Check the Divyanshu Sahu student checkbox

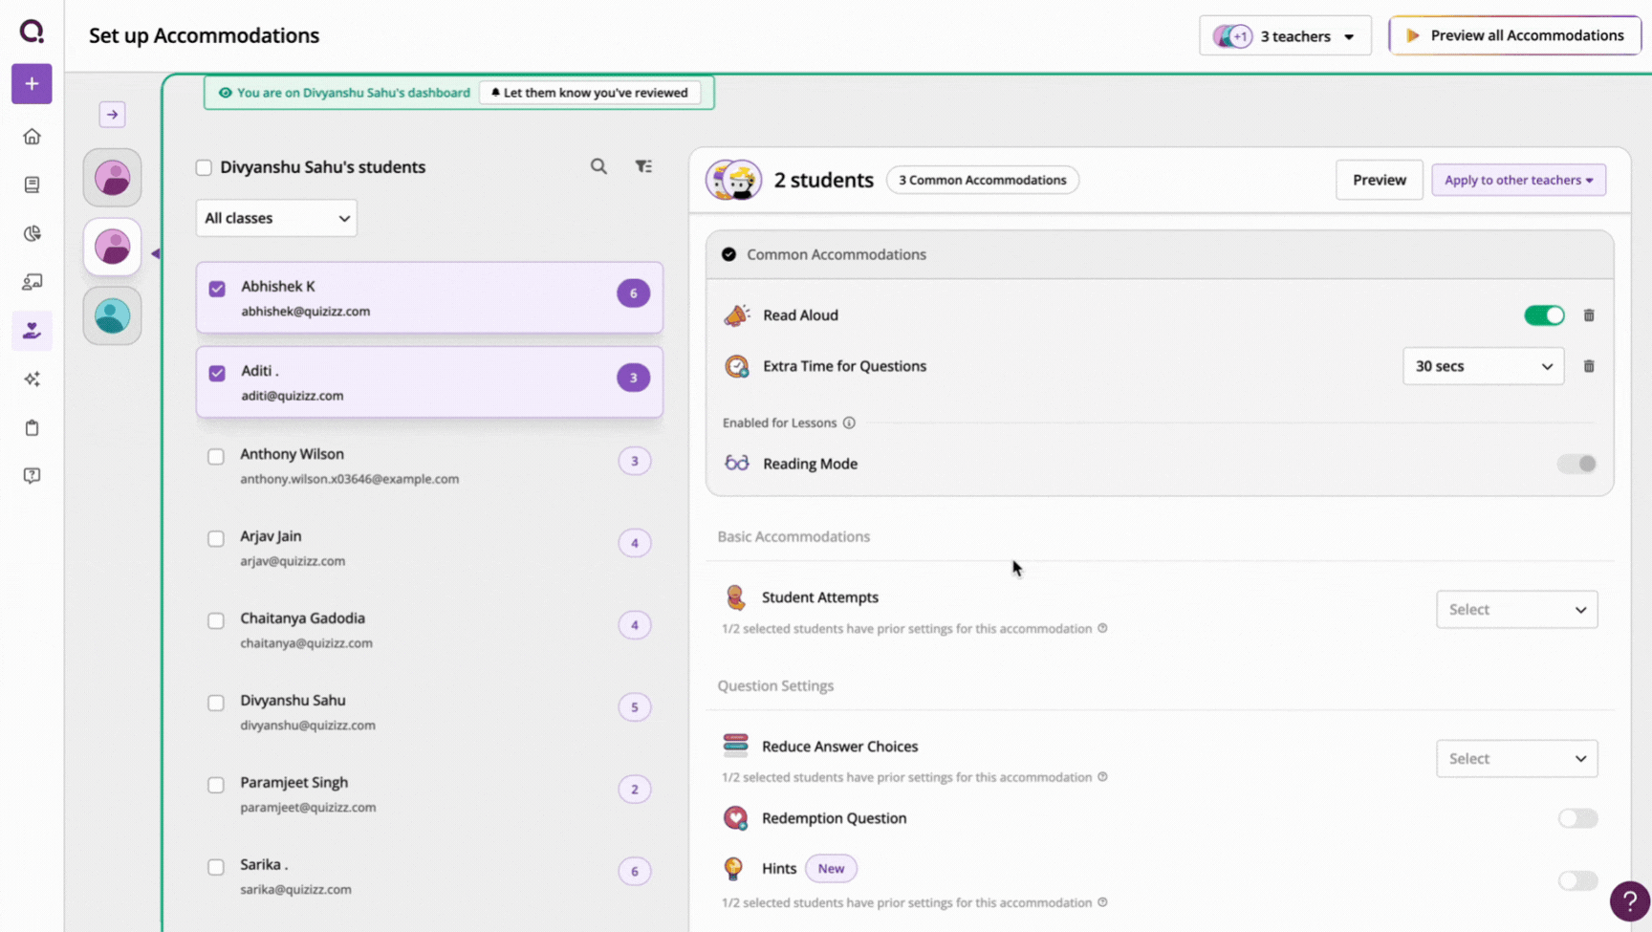coord(216,704)
